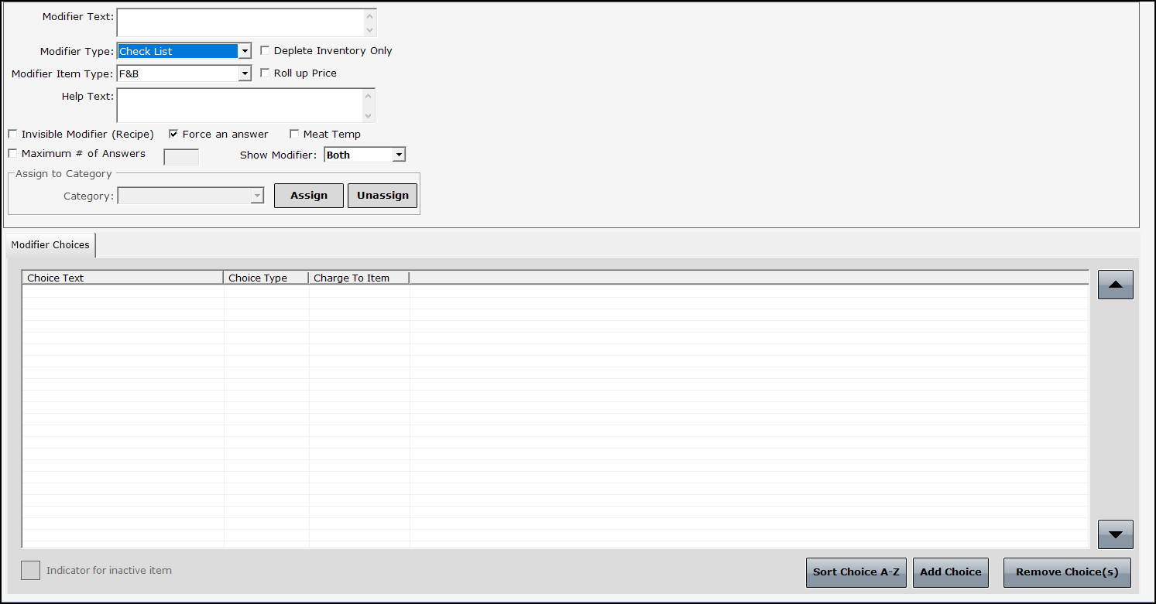The height and width of the screenshot is (604, 1156).
Task: Click the Assign button
Action: [x=308, y=196]
